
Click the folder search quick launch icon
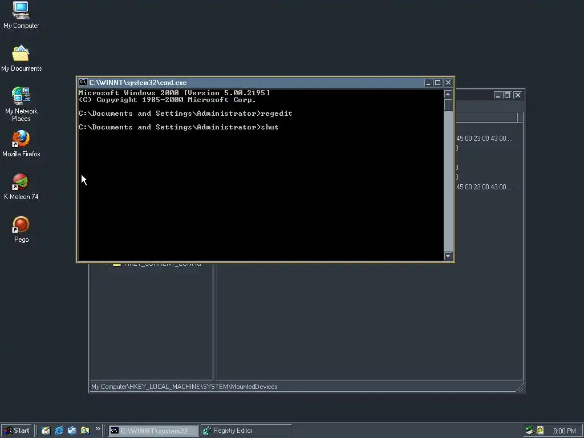(85, 431)
